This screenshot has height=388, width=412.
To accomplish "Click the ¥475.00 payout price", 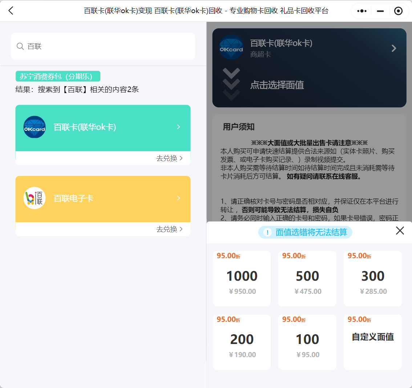I will (308, 292).
